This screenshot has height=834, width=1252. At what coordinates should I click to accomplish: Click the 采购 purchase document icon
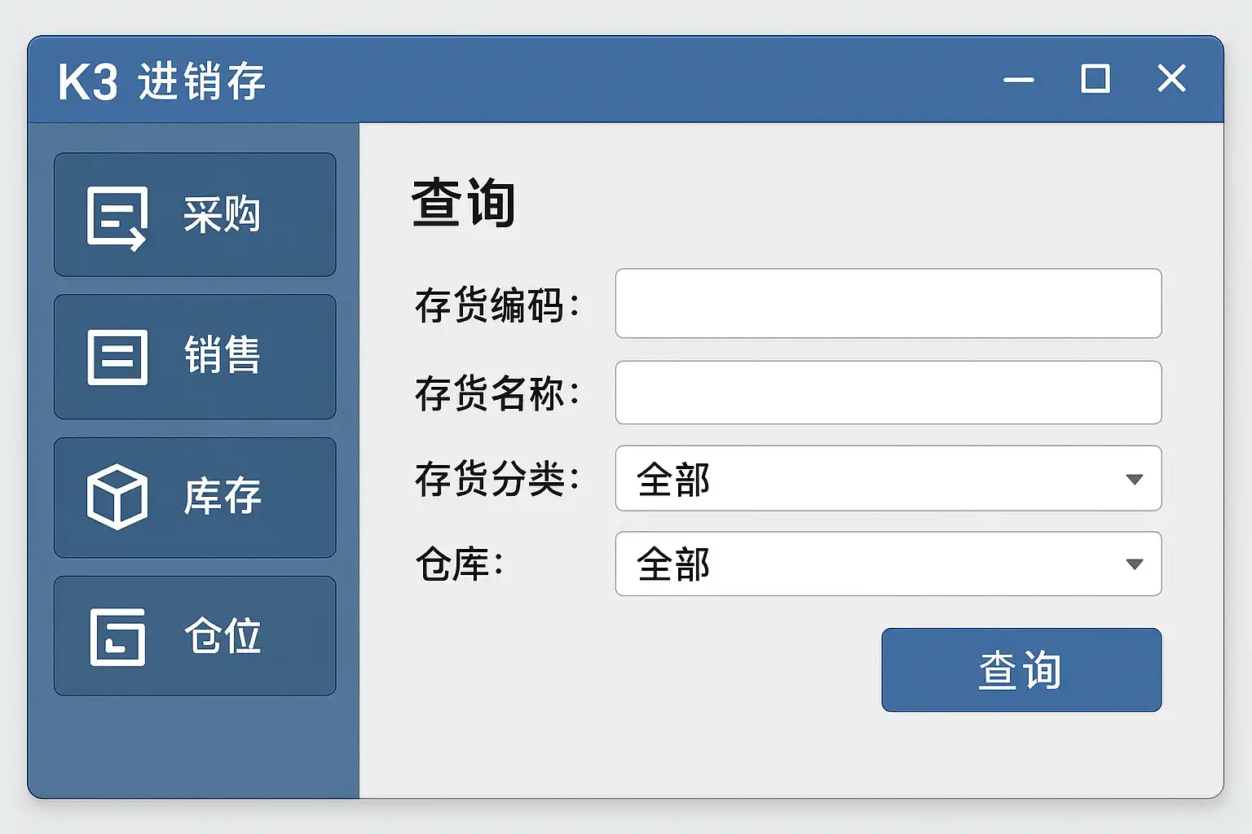[117, 217]
